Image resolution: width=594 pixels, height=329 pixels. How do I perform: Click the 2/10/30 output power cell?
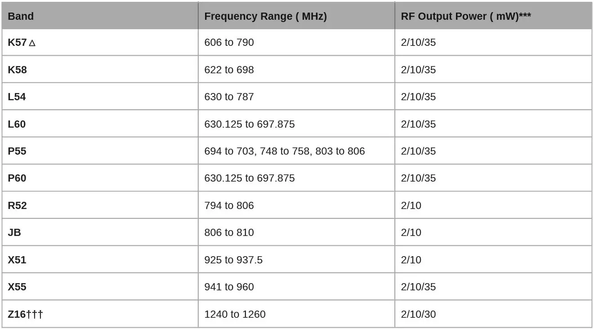coord(418,314)
